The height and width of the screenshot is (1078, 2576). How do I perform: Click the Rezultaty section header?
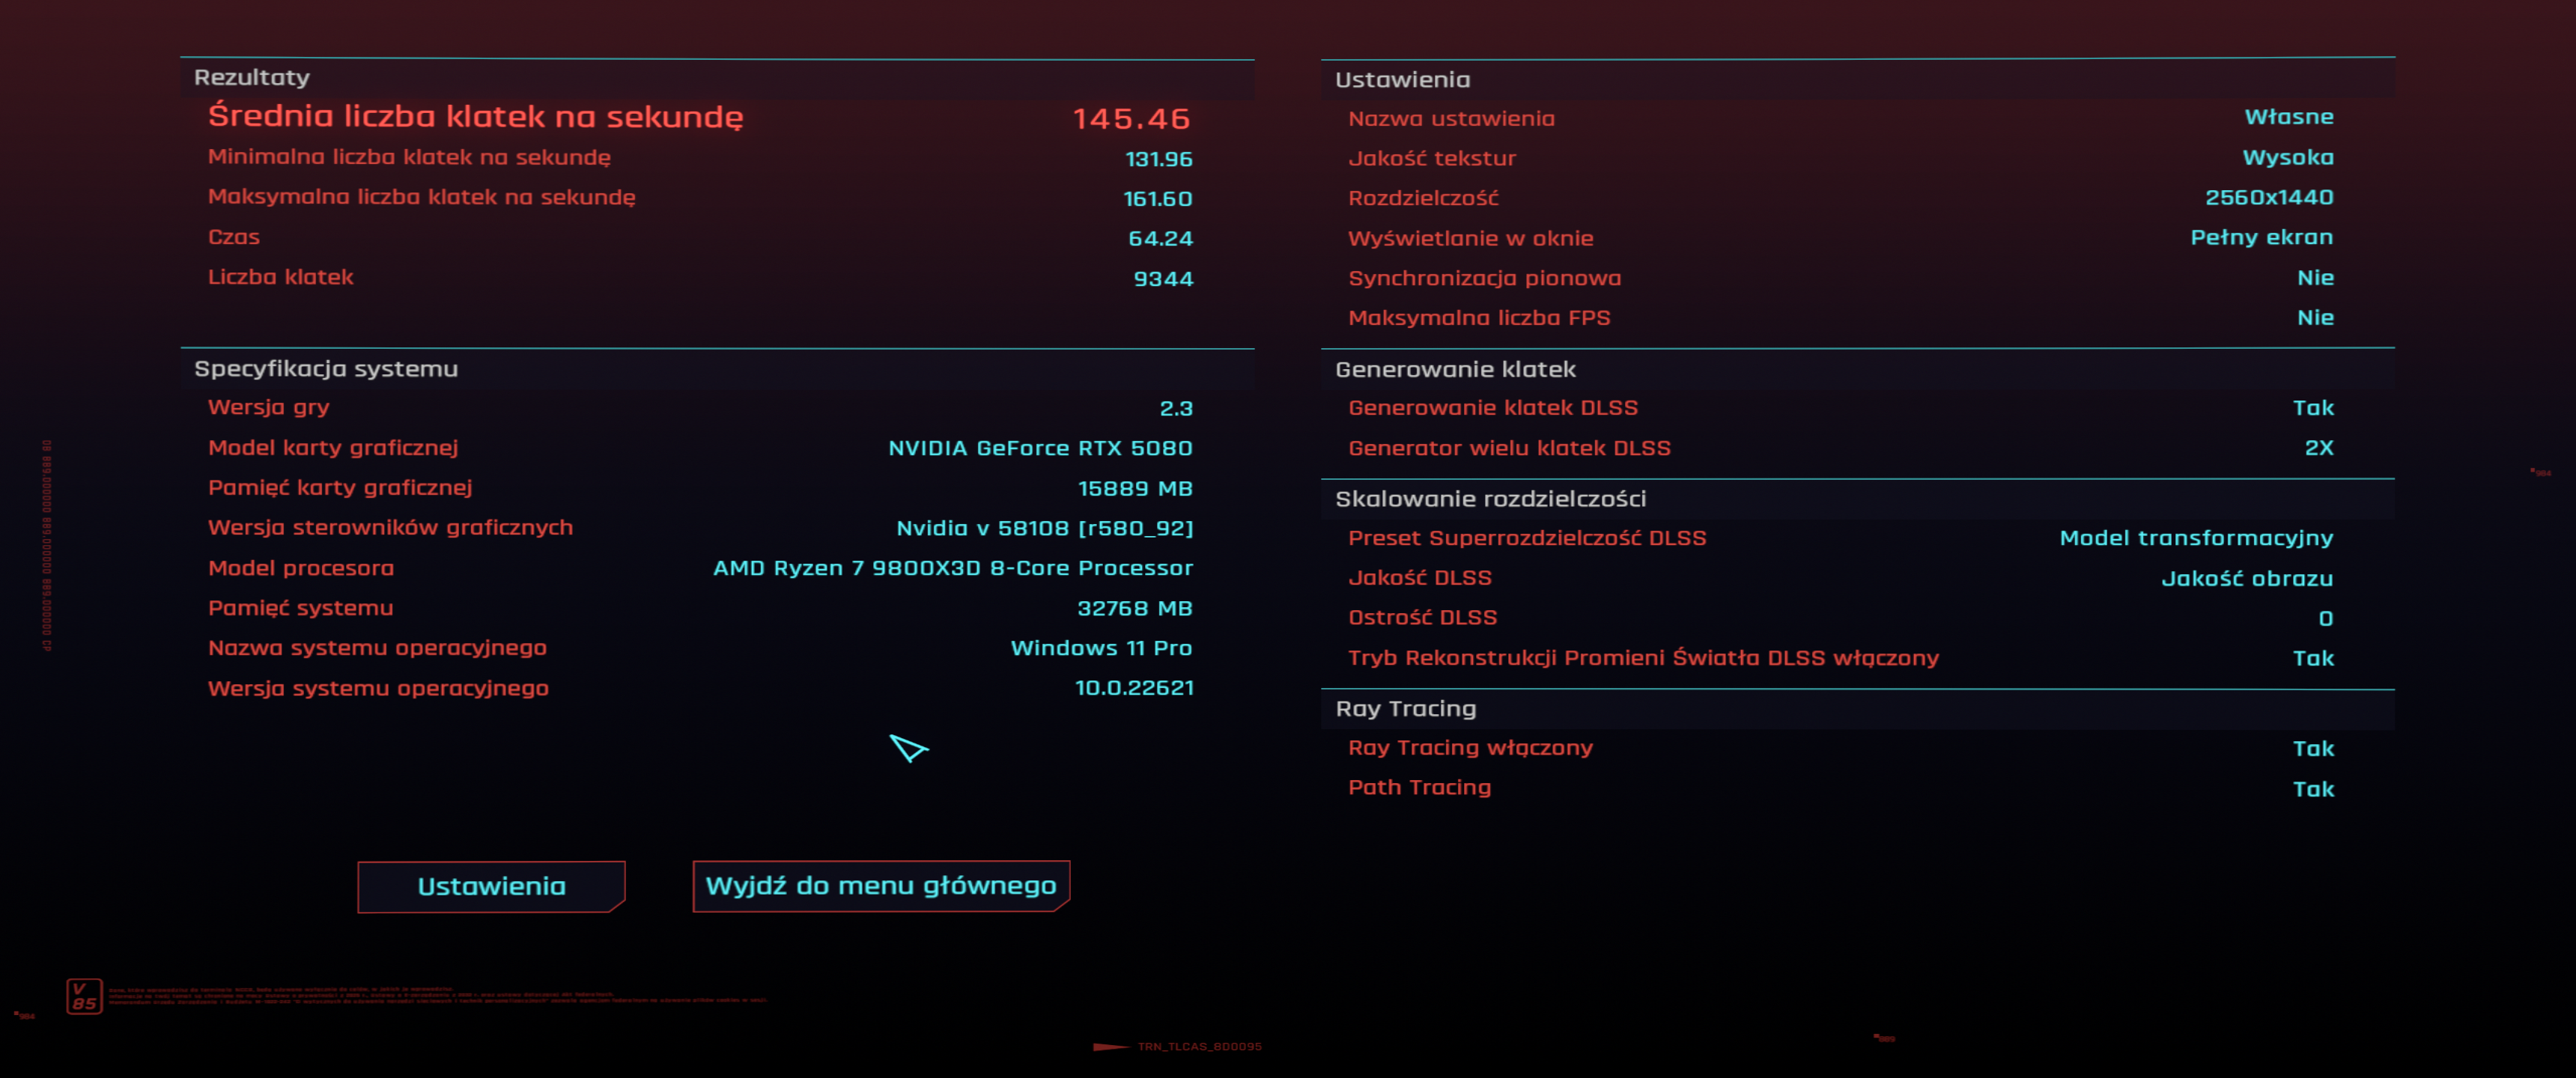252,78
